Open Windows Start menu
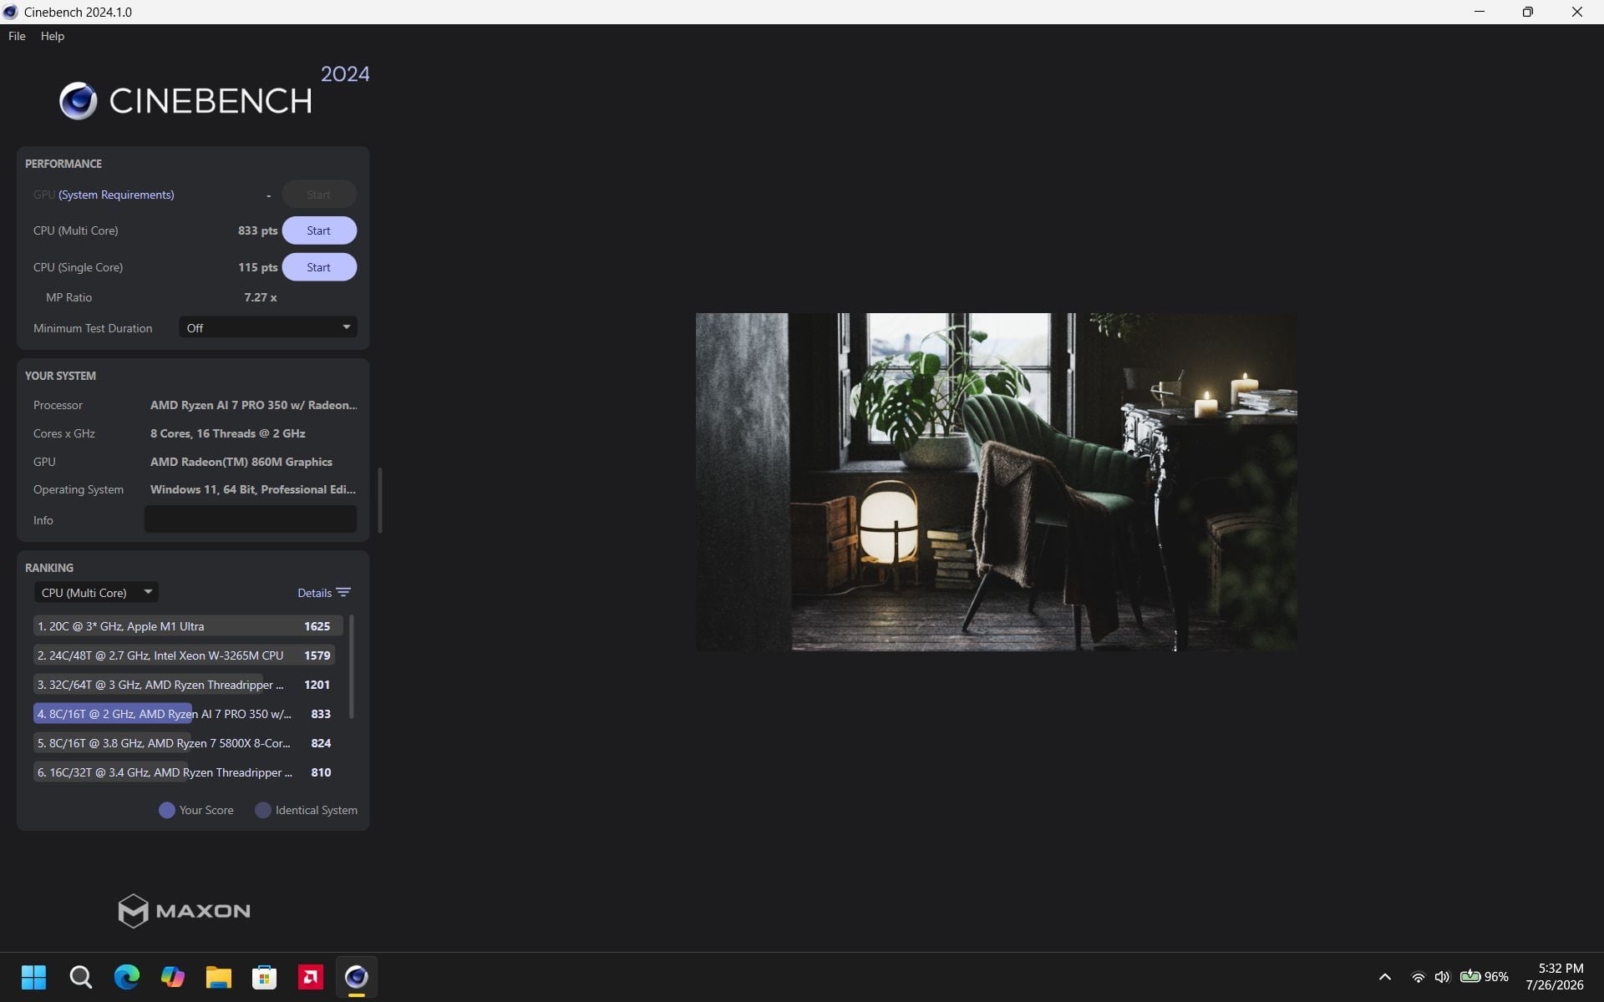 [34, 977]
